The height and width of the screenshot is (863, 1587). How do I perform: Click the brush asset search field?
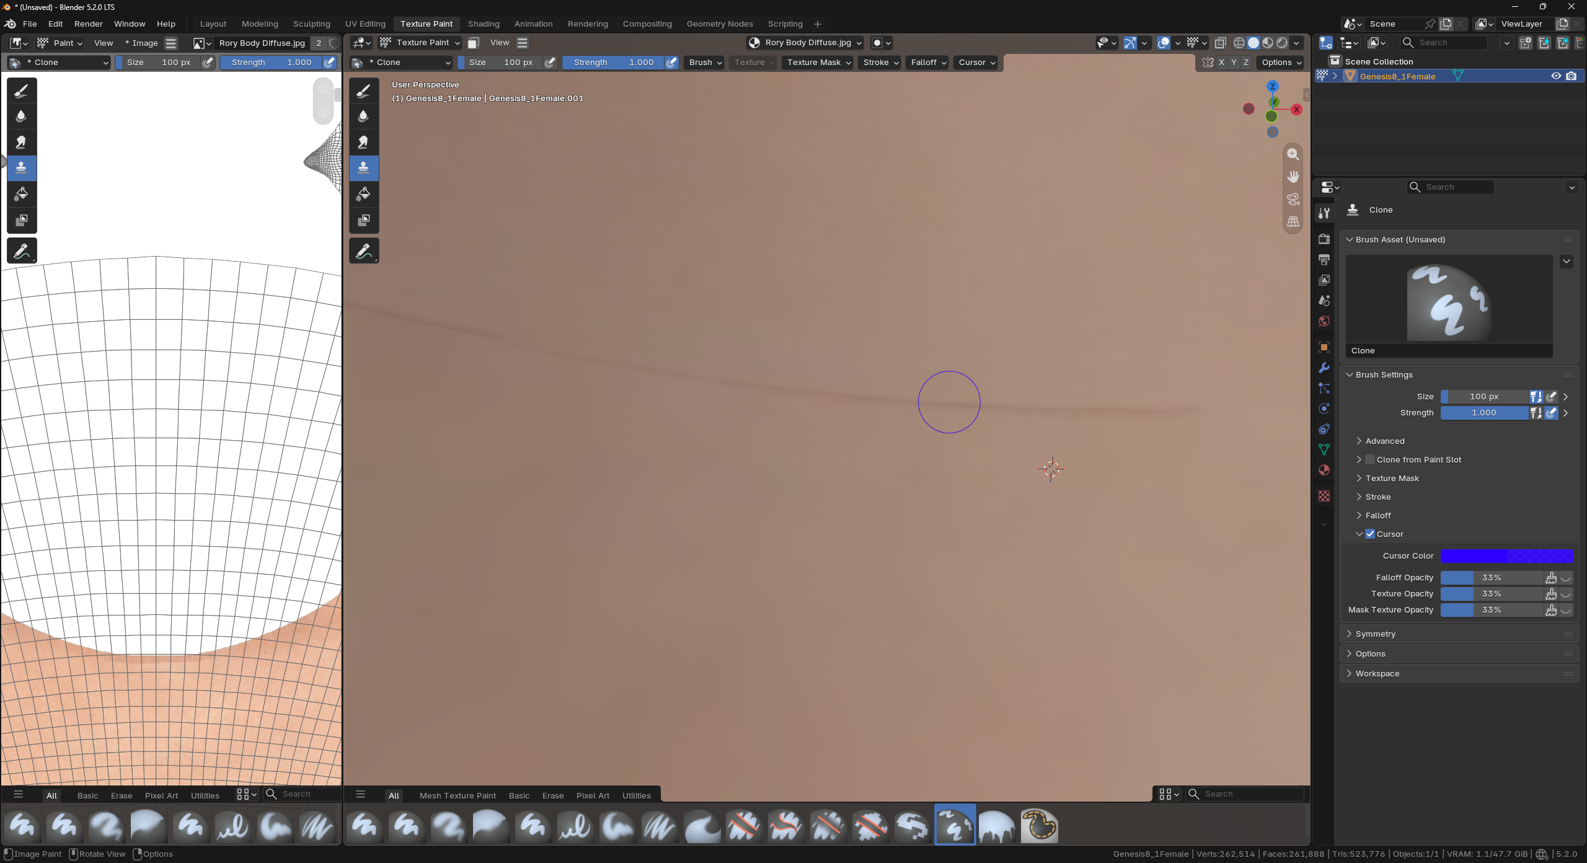pyautogui.click(x=1245, y=794)
